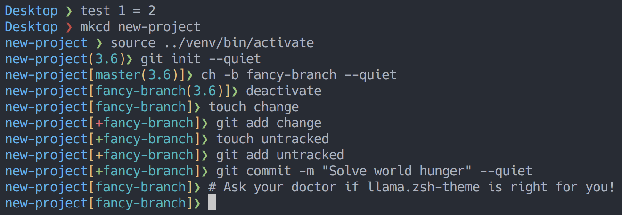
Task: Click 'source ../venv/bin/activate' command
Action: (x=212, y=43)
